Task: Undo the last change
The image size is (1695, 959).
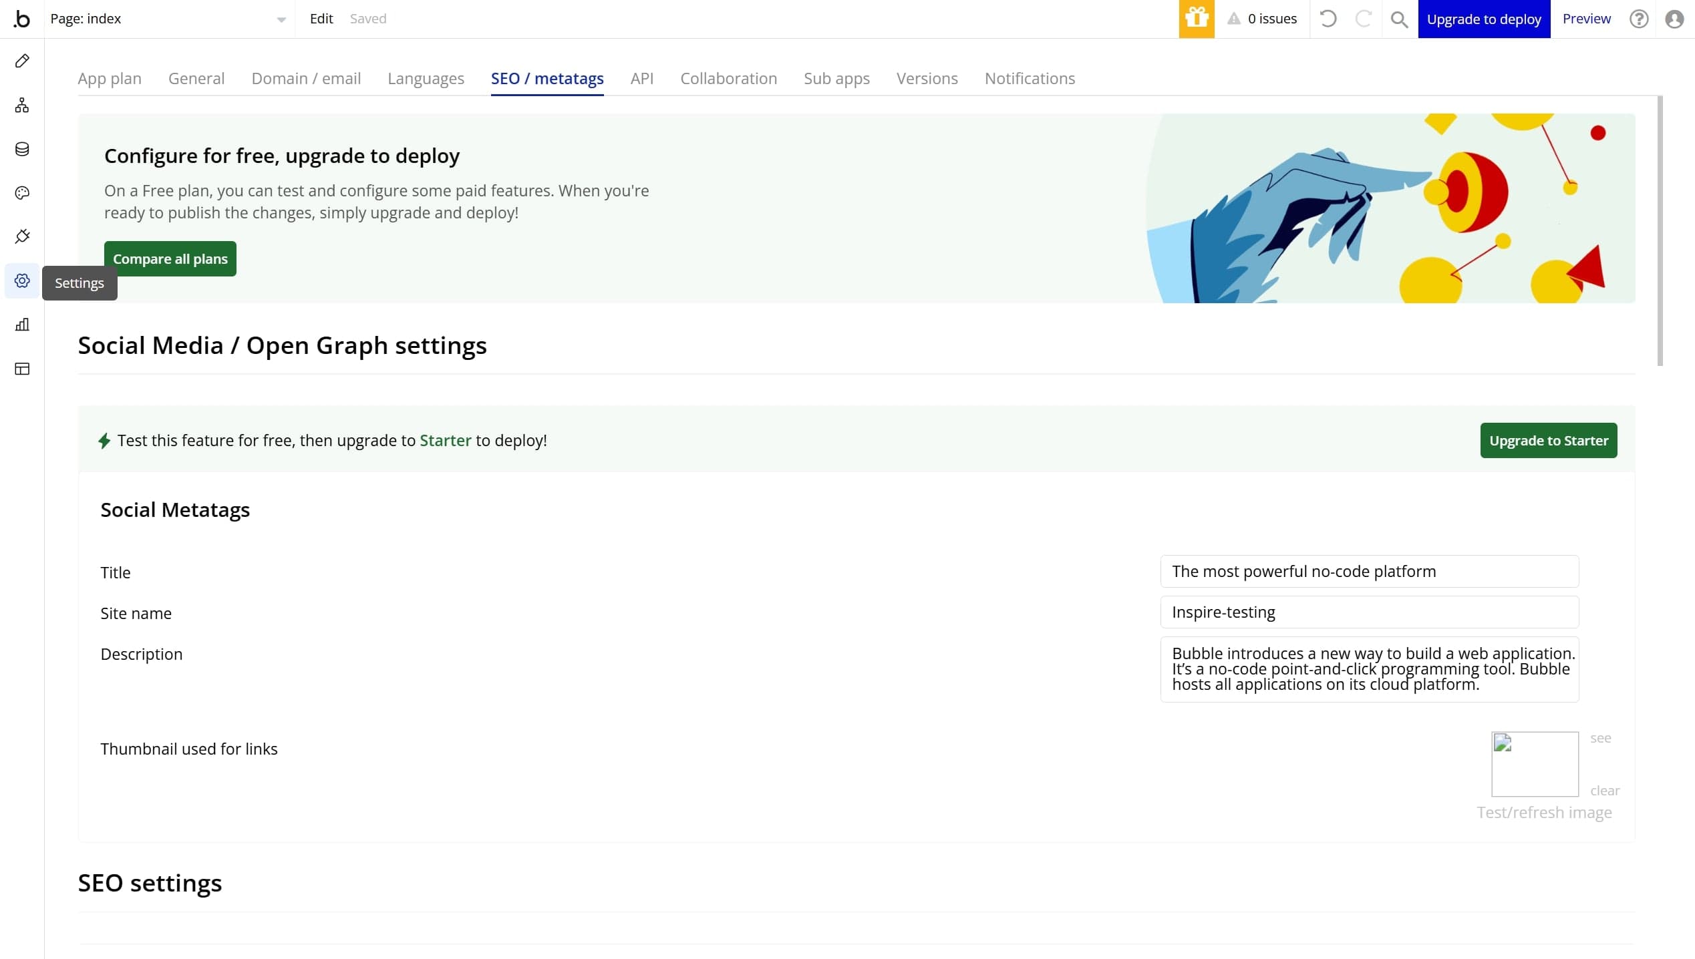Action: click(1328, 19)
